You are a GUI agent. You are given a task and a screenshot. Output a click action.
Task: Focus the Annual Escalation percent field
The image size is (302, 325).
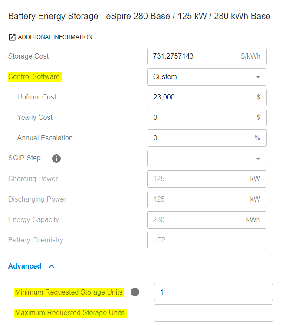[202, 138]
